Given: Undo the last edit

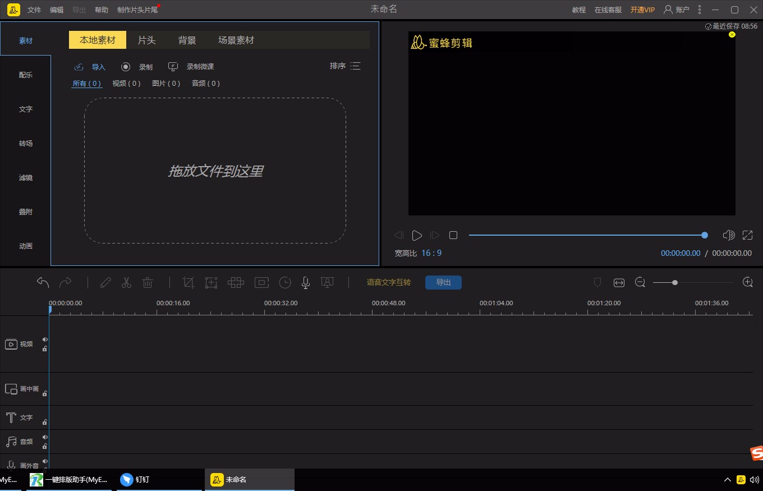Looking at the screenshot, I should coord(43,282).
